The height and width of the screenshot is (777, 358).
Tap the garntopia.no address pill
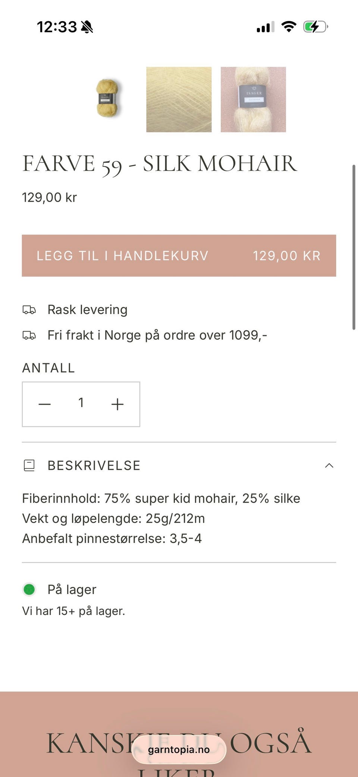pos(179,749)
